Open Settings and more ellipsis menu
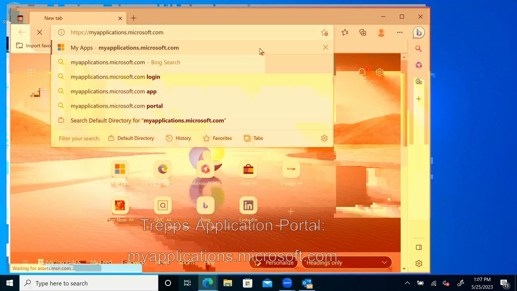Screen dimensions: 517x291 (400, 32)
